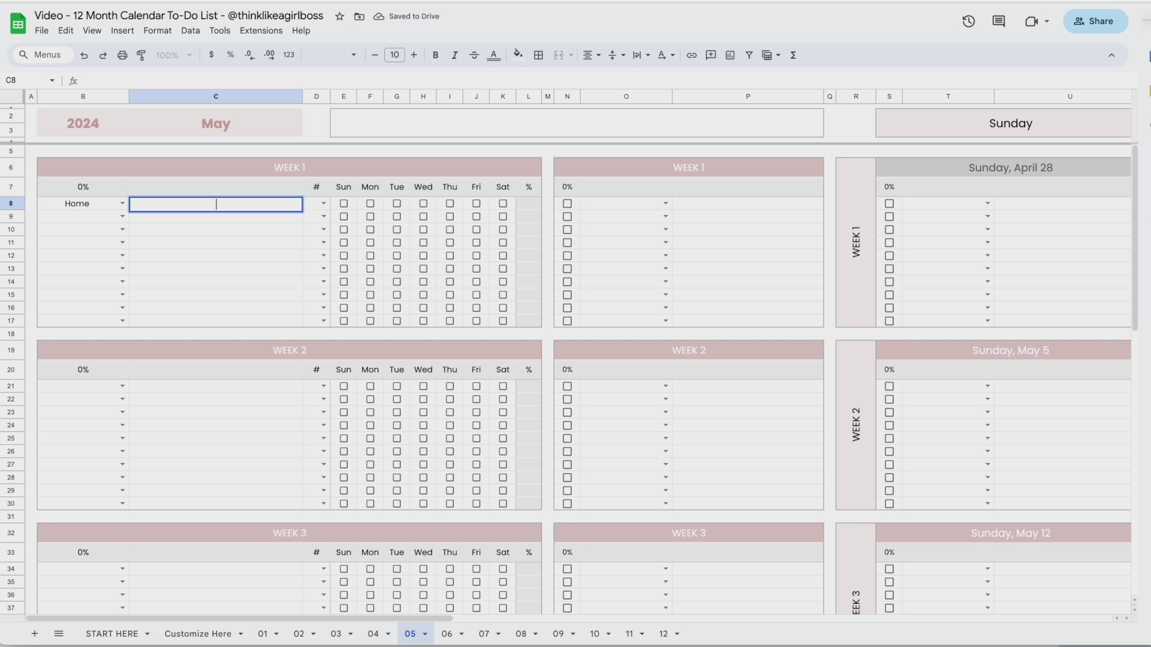Viewport: 1151px width, 647px height.
Task: Check the Sun checkbox in row 8
Action: click(344, 204)
